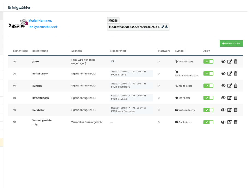The width and height of the screenshot is (251, 191).
Task: Click the Xycons logo
Action: (18, 24)
